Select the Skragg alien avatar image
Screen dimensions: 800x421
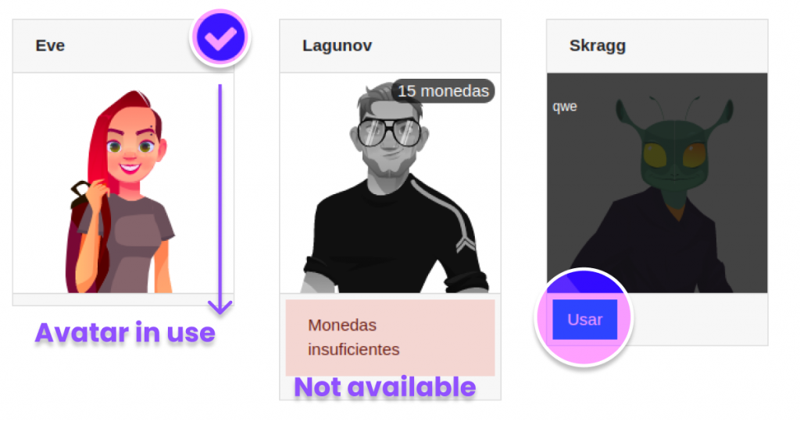point(657,183)
